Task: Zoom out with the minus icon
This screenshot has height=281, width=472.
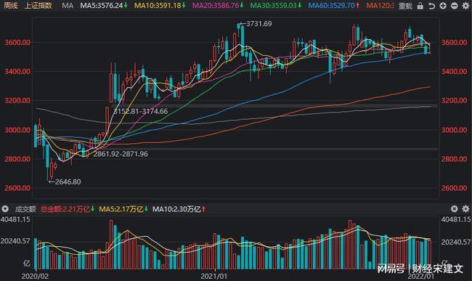Action: coord(455,6)
